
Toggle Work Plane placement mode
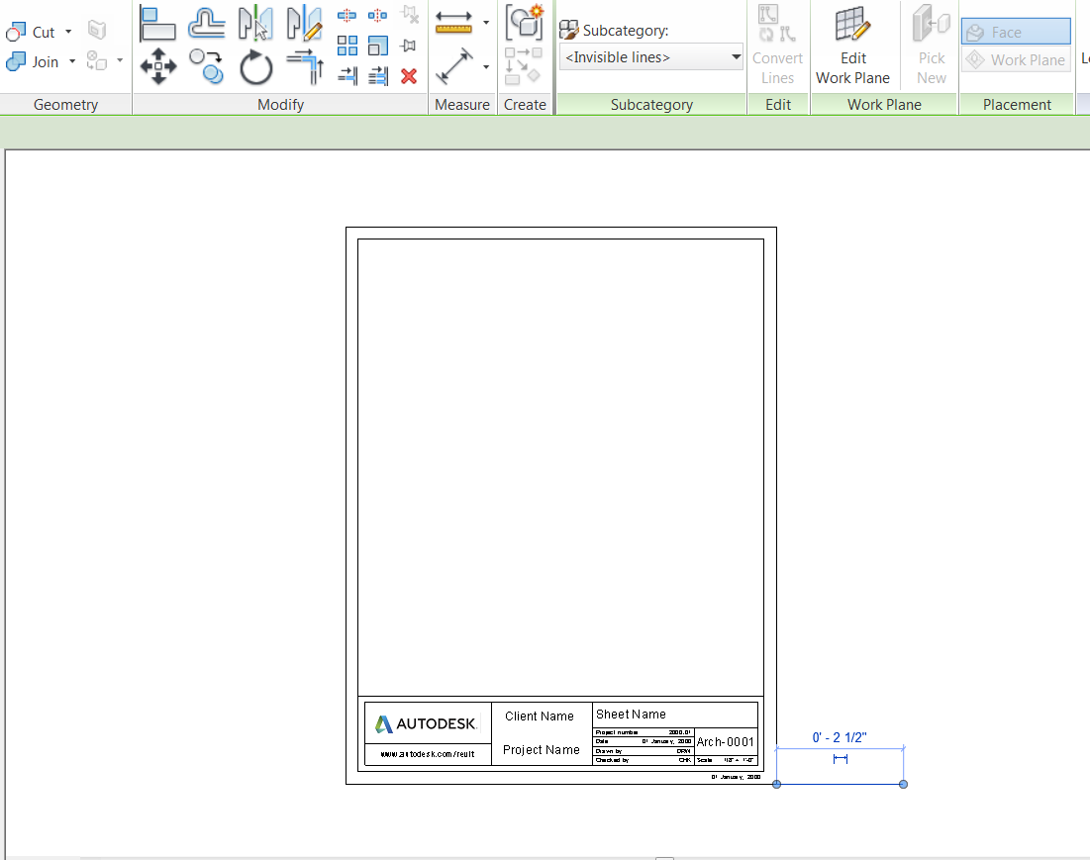1016,59
